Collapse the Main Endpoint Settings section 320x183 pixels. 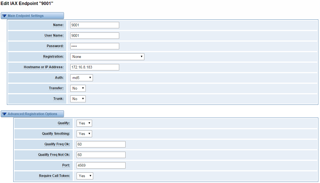click(x=32, y=16)
